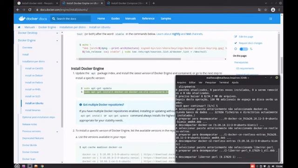Viewport: 298px width, 168px height.
Task: Open the file manager folder in taskbar
Action: click(x=36, y=166)
